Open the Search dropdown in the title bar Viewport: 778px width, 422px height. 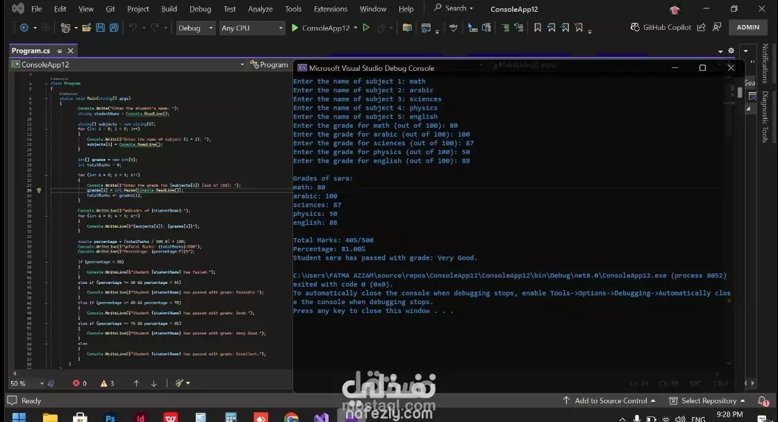[454, 8]
